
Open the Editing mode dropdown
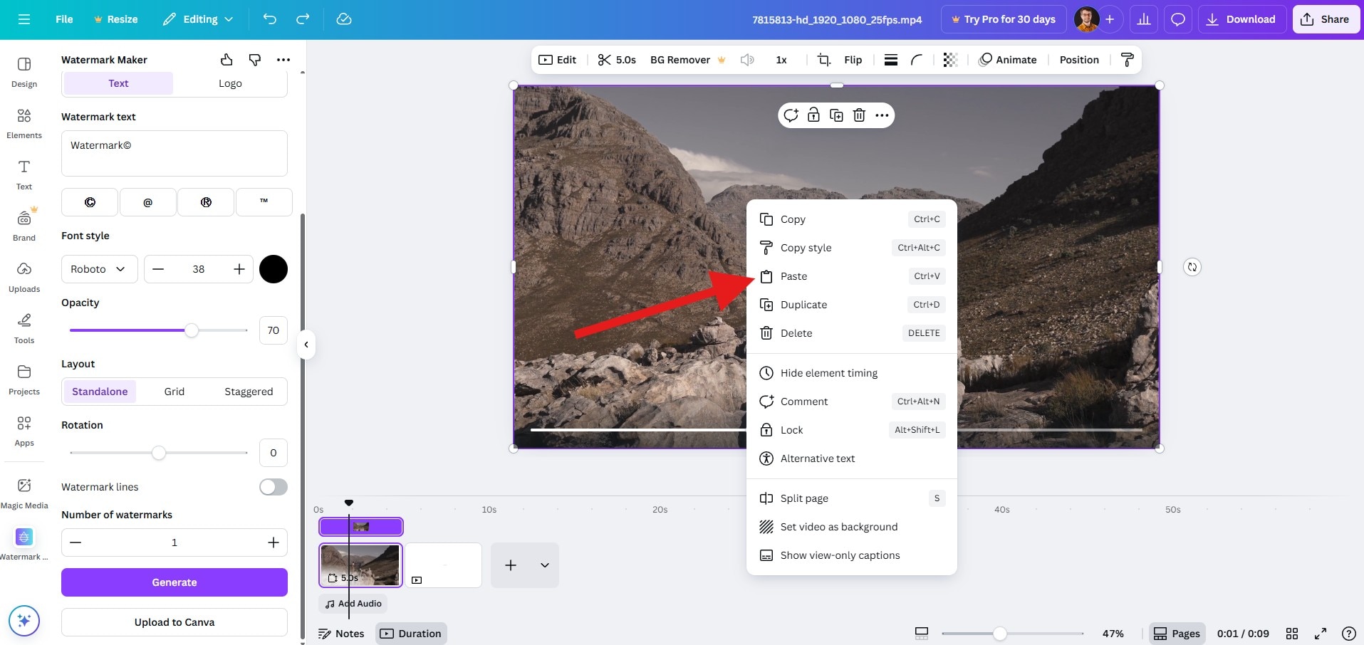[x=198, y=19]
